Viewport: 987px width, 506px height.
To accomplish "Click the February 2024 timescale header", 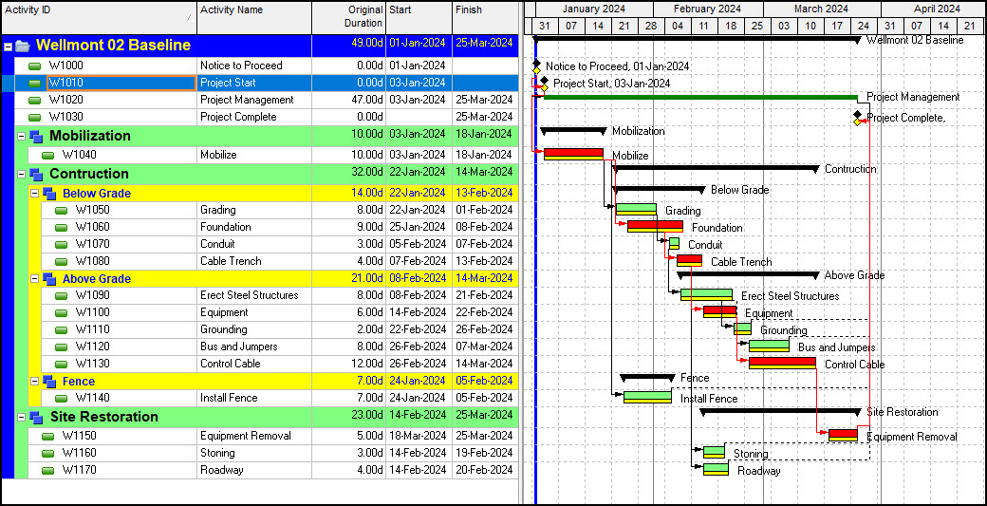I will point(708,9).
